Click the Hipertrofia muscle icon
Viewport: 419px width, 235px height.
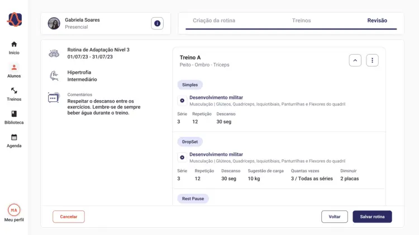pos(54,76)
